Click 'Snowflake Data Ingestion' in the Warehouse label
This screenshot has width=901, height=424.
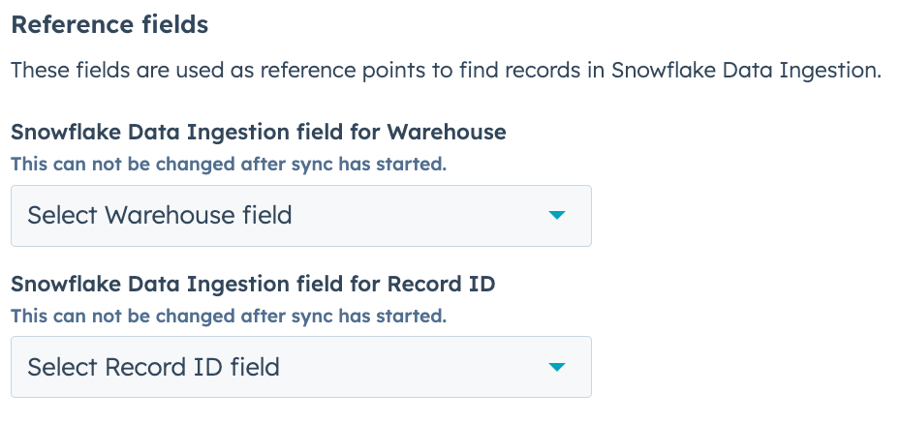140,132
